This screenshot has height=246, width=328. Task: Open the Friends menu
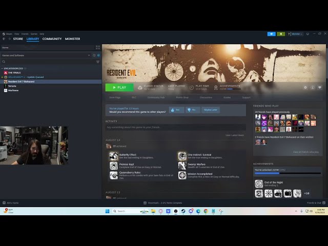[25, 34]
